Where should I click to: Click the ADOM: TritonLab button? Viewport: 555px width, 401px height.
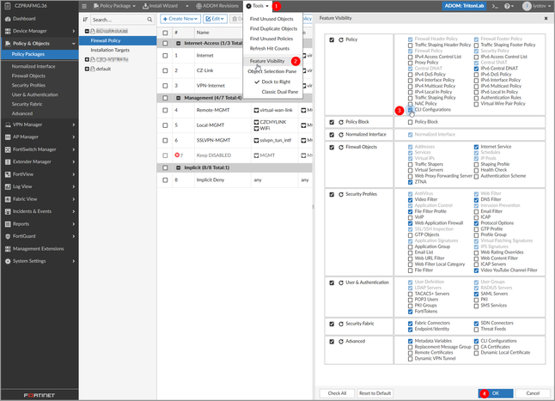pyautogui.click(x=464, y=6)
